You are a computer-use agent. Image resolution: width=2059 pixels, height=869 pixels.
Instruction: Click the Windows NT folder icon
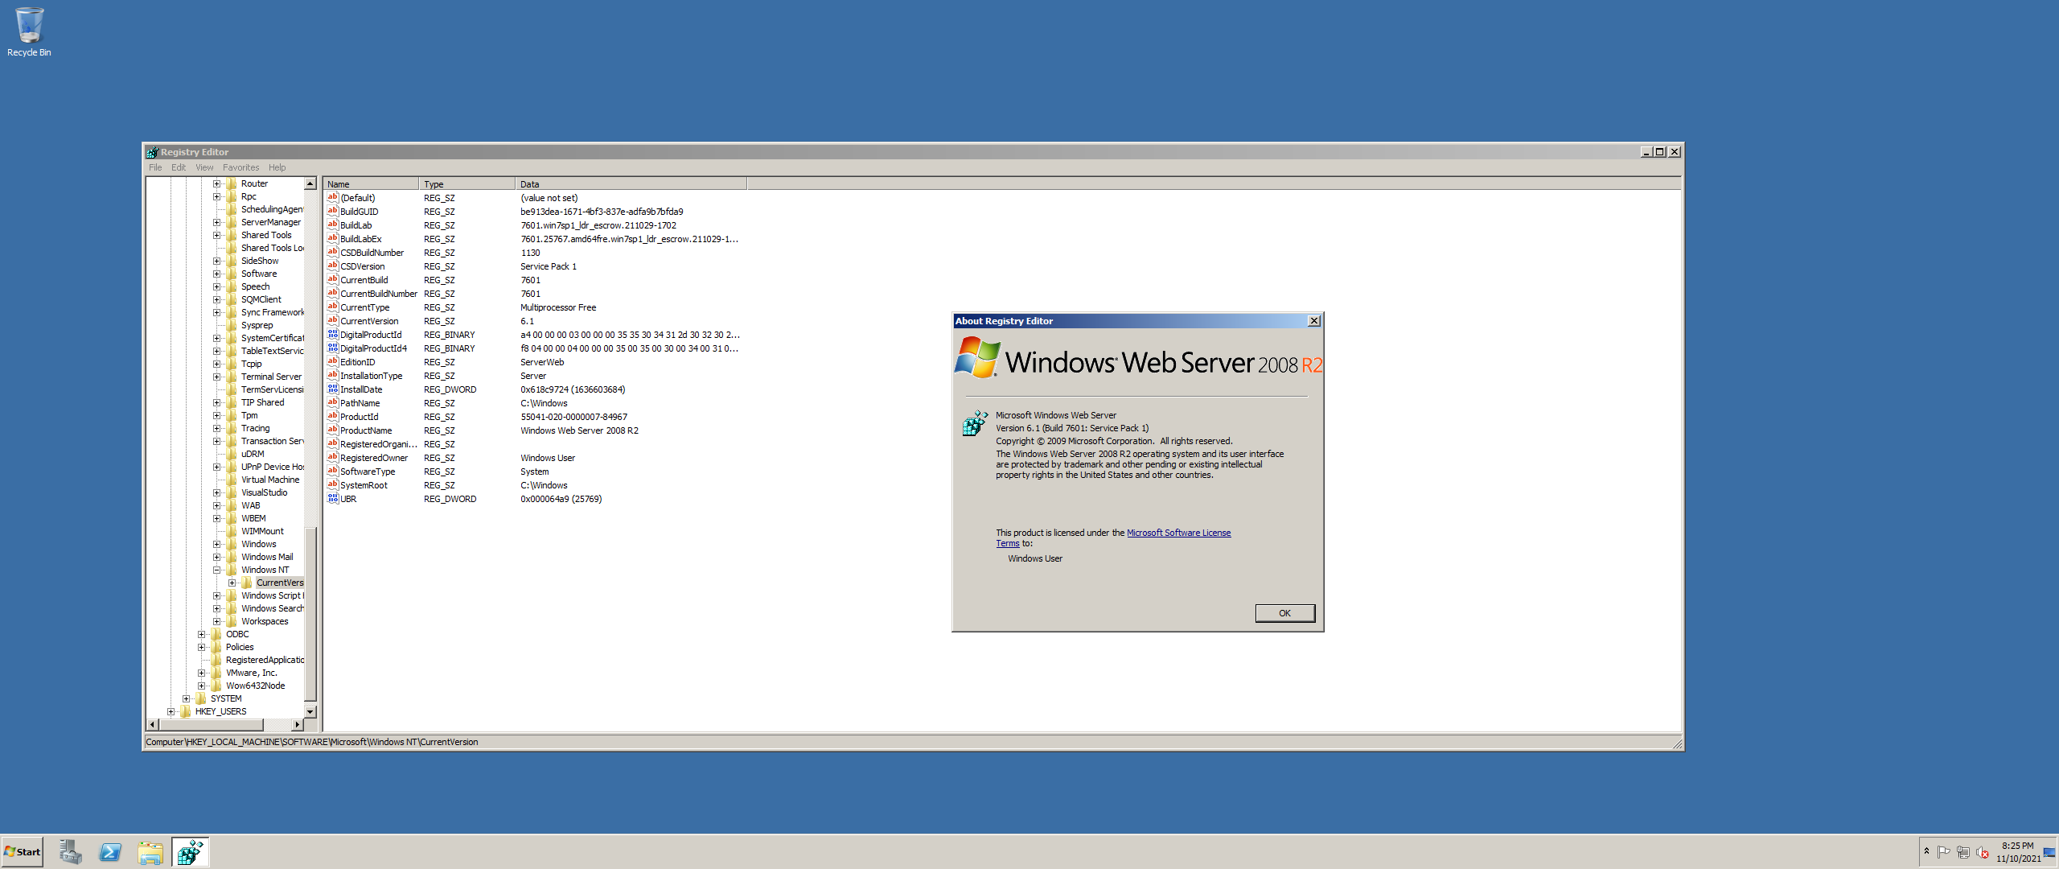232,570
